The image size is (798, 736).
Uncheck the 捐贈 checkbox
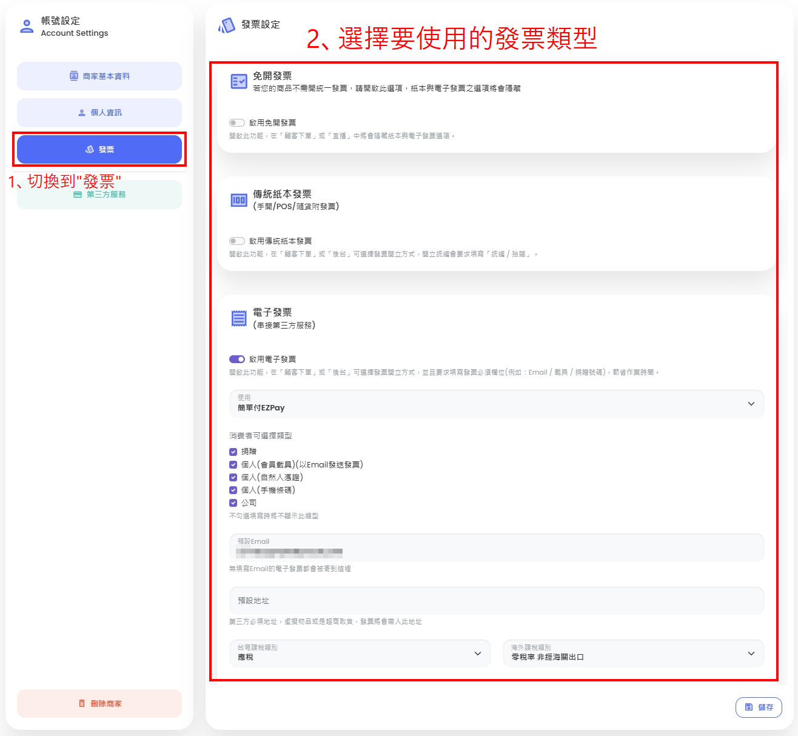(233, 452)
